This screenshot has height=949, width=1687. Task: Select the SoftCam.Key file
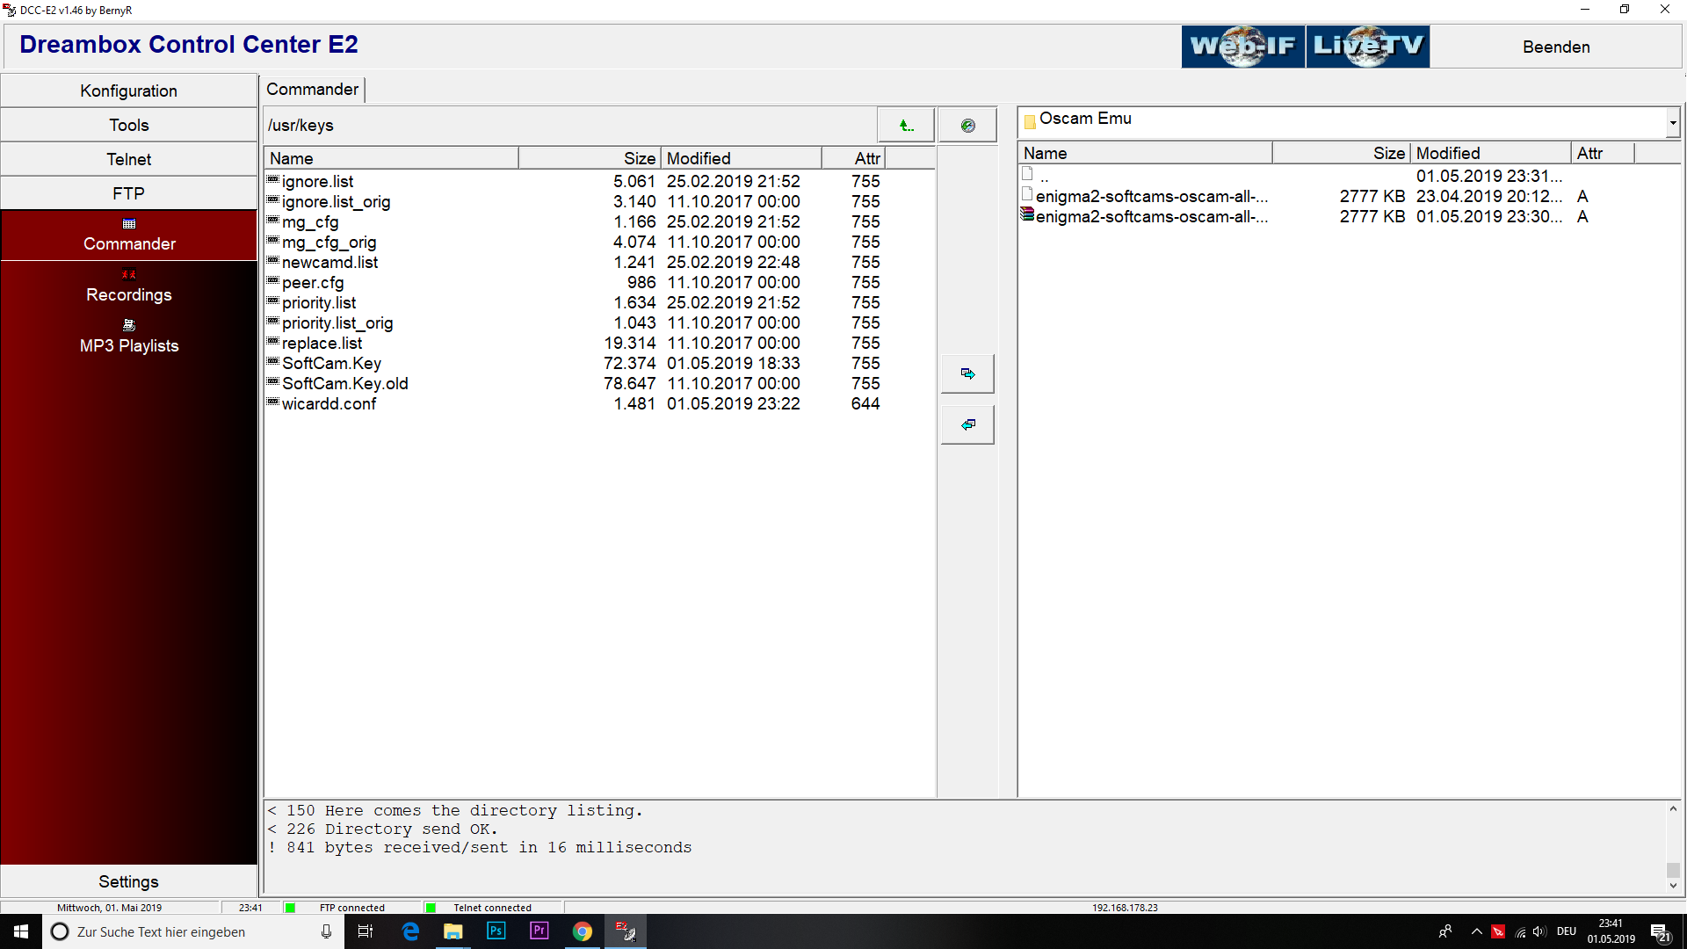coord(331,364)
